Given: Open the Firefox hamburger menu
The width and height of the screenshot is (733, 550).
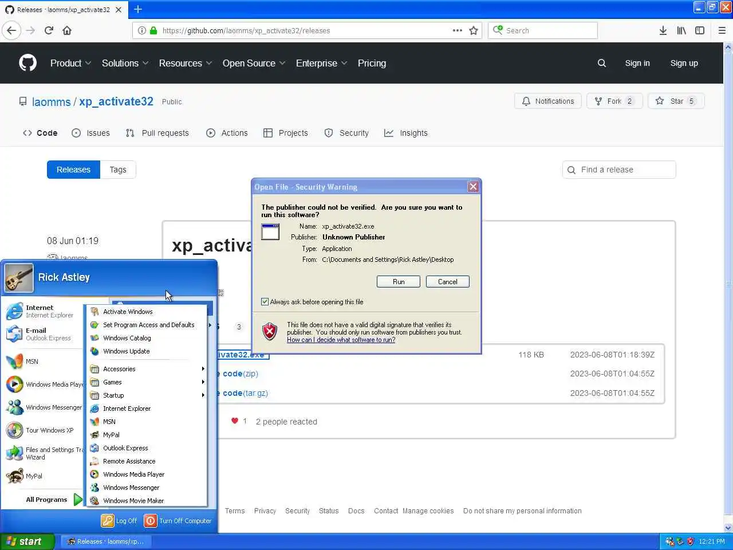Looking at the screenshot, I should click(722, 30).
